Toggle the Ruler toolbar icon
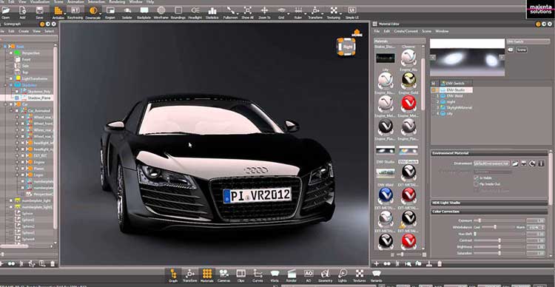 (x=298, y=10)
